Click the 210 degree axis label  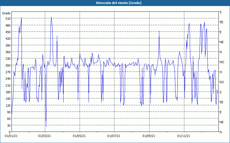click(x=8, y=85)
